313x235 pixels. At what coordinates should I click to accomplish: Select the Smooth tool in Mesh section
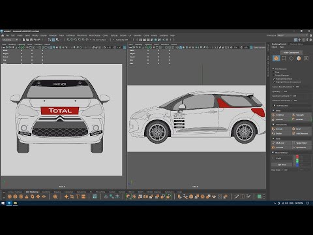(x=281, y=119)
